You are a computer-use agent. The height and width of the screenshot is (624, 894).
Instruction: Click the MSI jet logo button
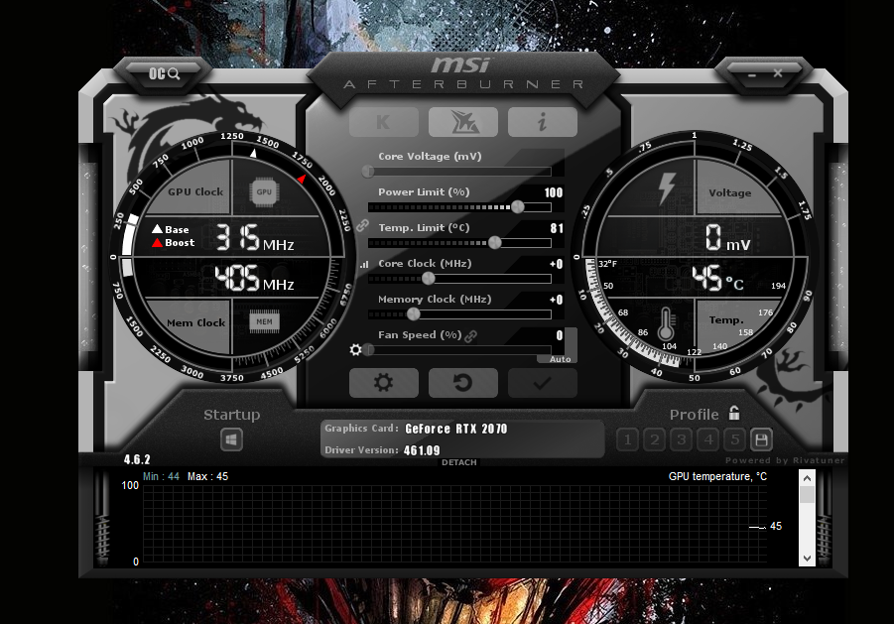point(463,122)
